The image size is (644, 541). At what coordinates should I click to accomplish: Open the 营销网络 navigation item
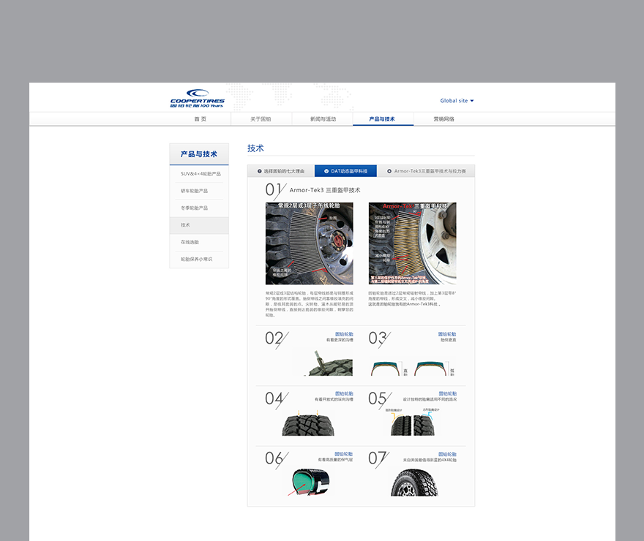[443, 119]
